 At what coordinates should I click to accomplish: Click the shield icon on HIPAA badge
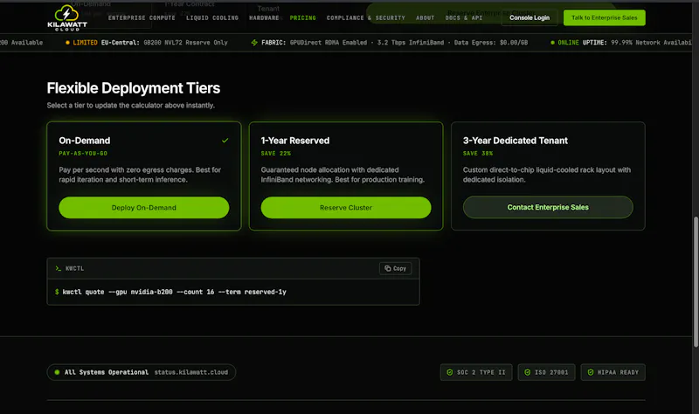coord(591,372)
